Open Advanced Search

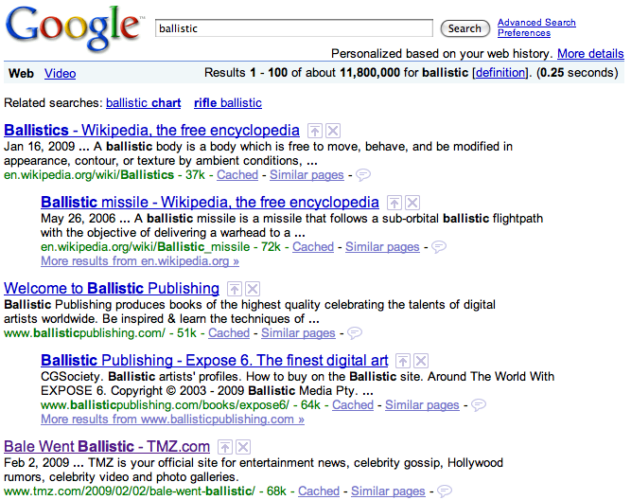[536, 23]
